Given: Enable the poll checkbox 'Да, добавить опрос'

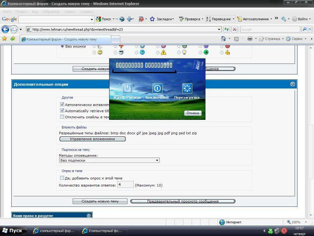Looking at the screenshot, I should pos(62,178).
